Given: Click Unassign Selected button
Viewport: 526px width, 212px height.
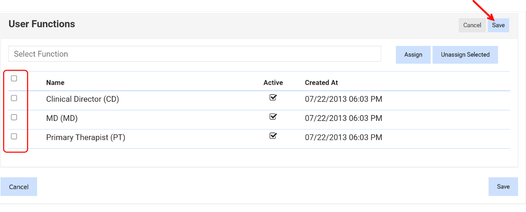Looking at the screenshot, I should click(465, 55).
